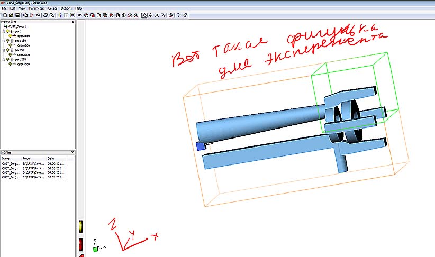Save the project with the floppy icon
Screen dimensions: 435x257
[17, 15]
